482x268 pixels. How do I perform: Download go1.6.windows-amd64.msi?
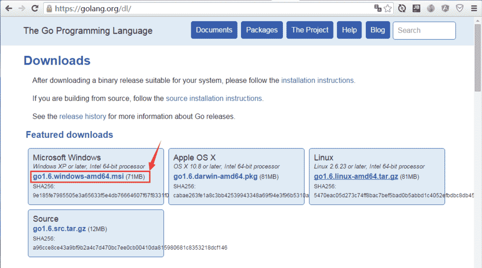click(x=79, y=176)
